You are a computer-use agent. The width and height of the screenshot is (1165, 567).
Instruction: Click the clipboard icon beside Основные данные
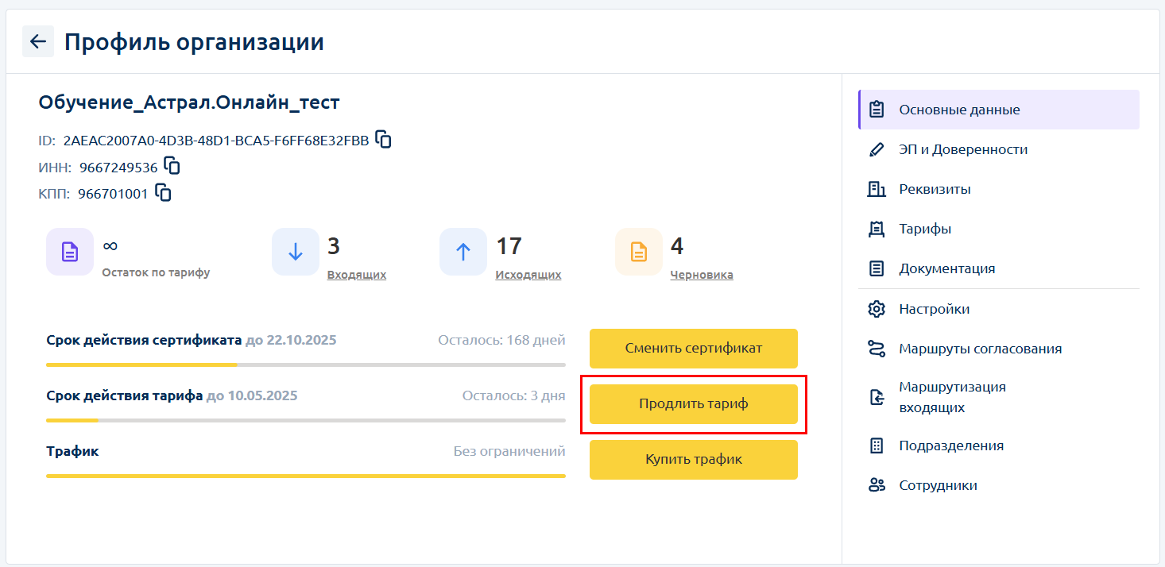(877, 110)
